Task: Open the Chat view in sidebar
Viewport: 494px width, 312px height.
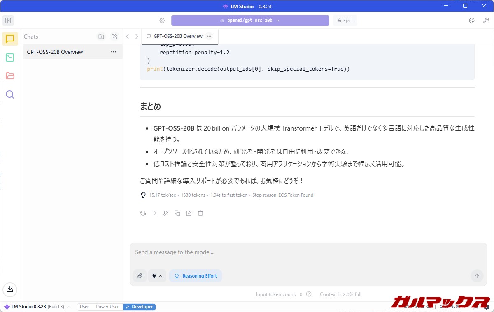Action: (10, 39)
